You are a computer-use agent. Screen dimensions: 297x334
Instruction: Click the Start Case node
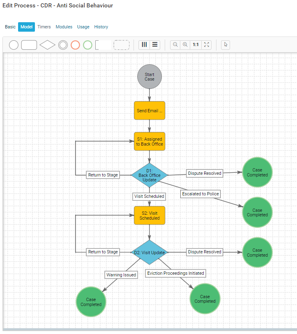[150, 77]
